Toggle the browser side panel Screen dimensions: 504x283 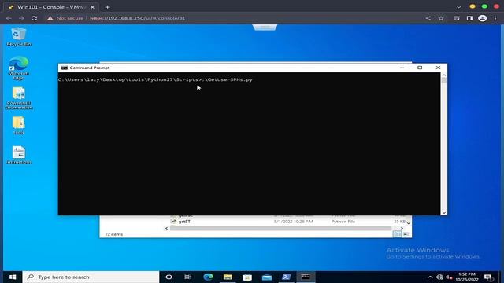pos(469,18)
